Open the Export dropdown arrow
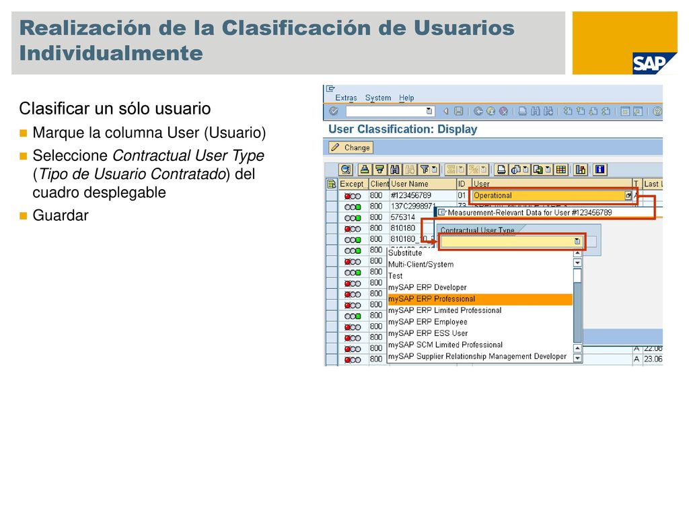689x517 pixels. coord(548,169)
